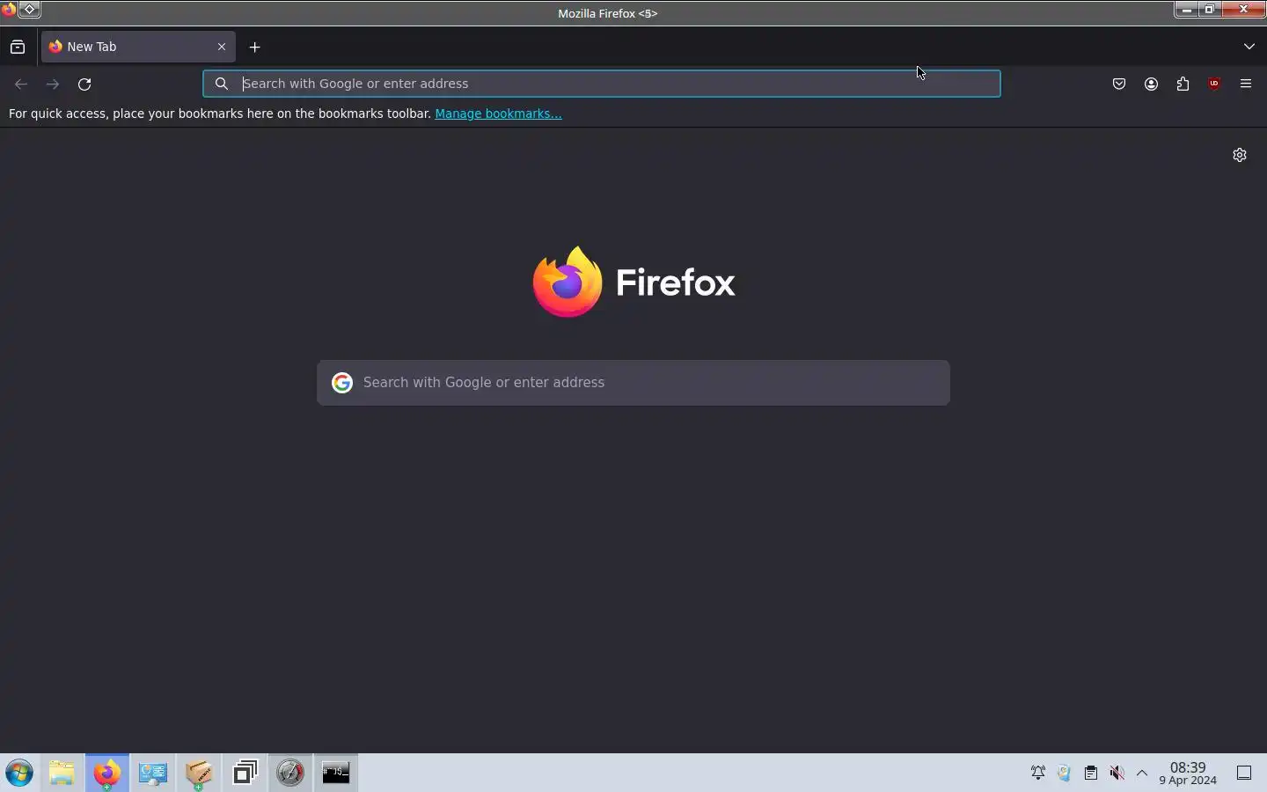Focus the address bar field

[x=602, y=84]
